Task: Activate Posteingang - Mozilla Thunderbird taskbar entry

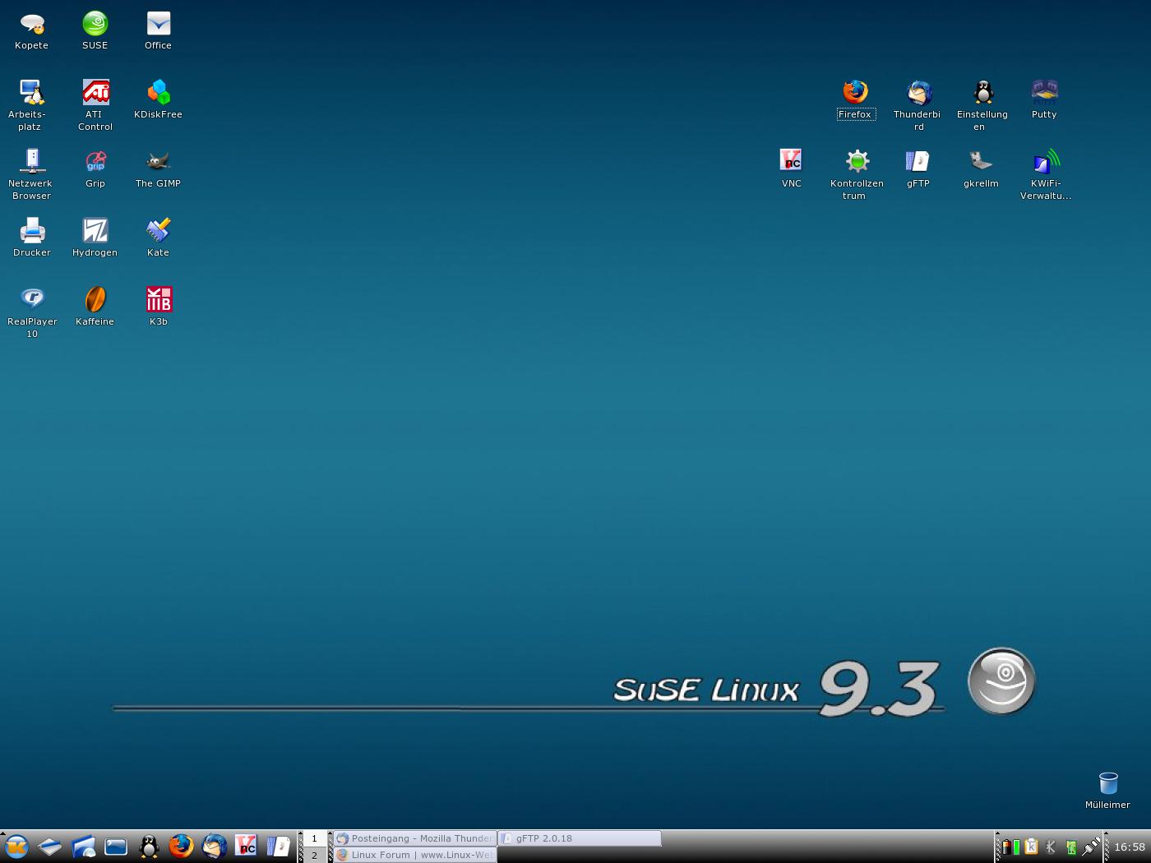Action: click(x=415, y=838)
